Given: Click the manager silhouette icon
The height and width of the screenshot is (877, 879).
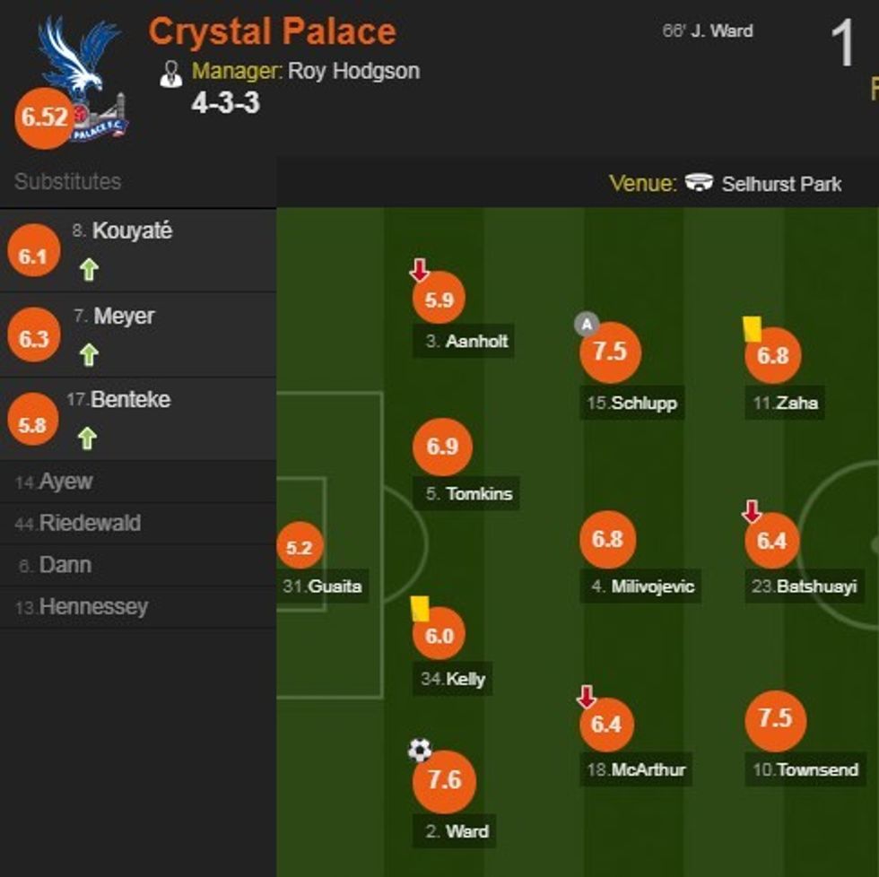Looking at the screenshot, I should coord(170,74).
